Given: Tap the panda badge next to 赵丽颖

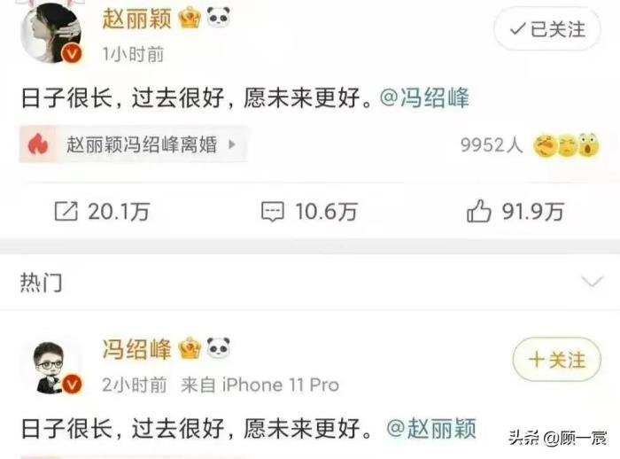Looking at the screenshot, I should click(218, 17).
